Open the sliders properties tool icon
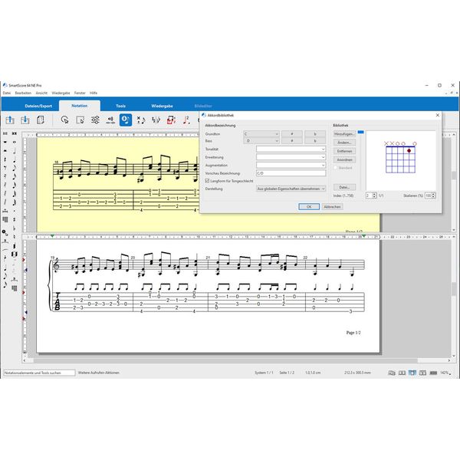 (x=95, y=120)
